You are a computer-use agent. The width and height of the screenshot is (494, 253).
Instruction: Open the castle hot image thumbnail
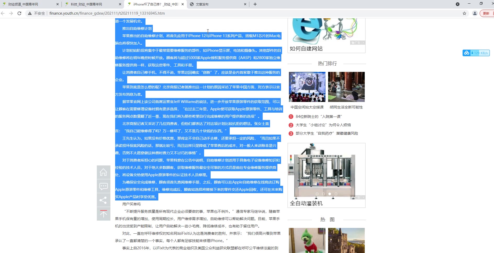point(346,240)
